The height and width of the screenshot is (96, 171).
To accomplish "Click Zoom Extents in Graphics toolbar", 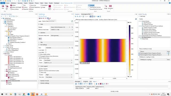I will (x=83, y=17).
